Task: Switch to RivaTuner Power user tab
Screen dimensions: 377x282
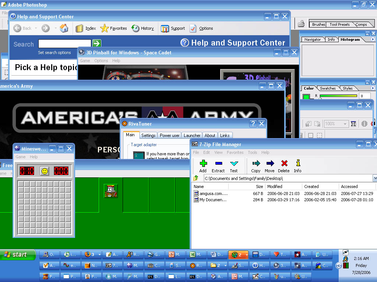Action: 169,135
